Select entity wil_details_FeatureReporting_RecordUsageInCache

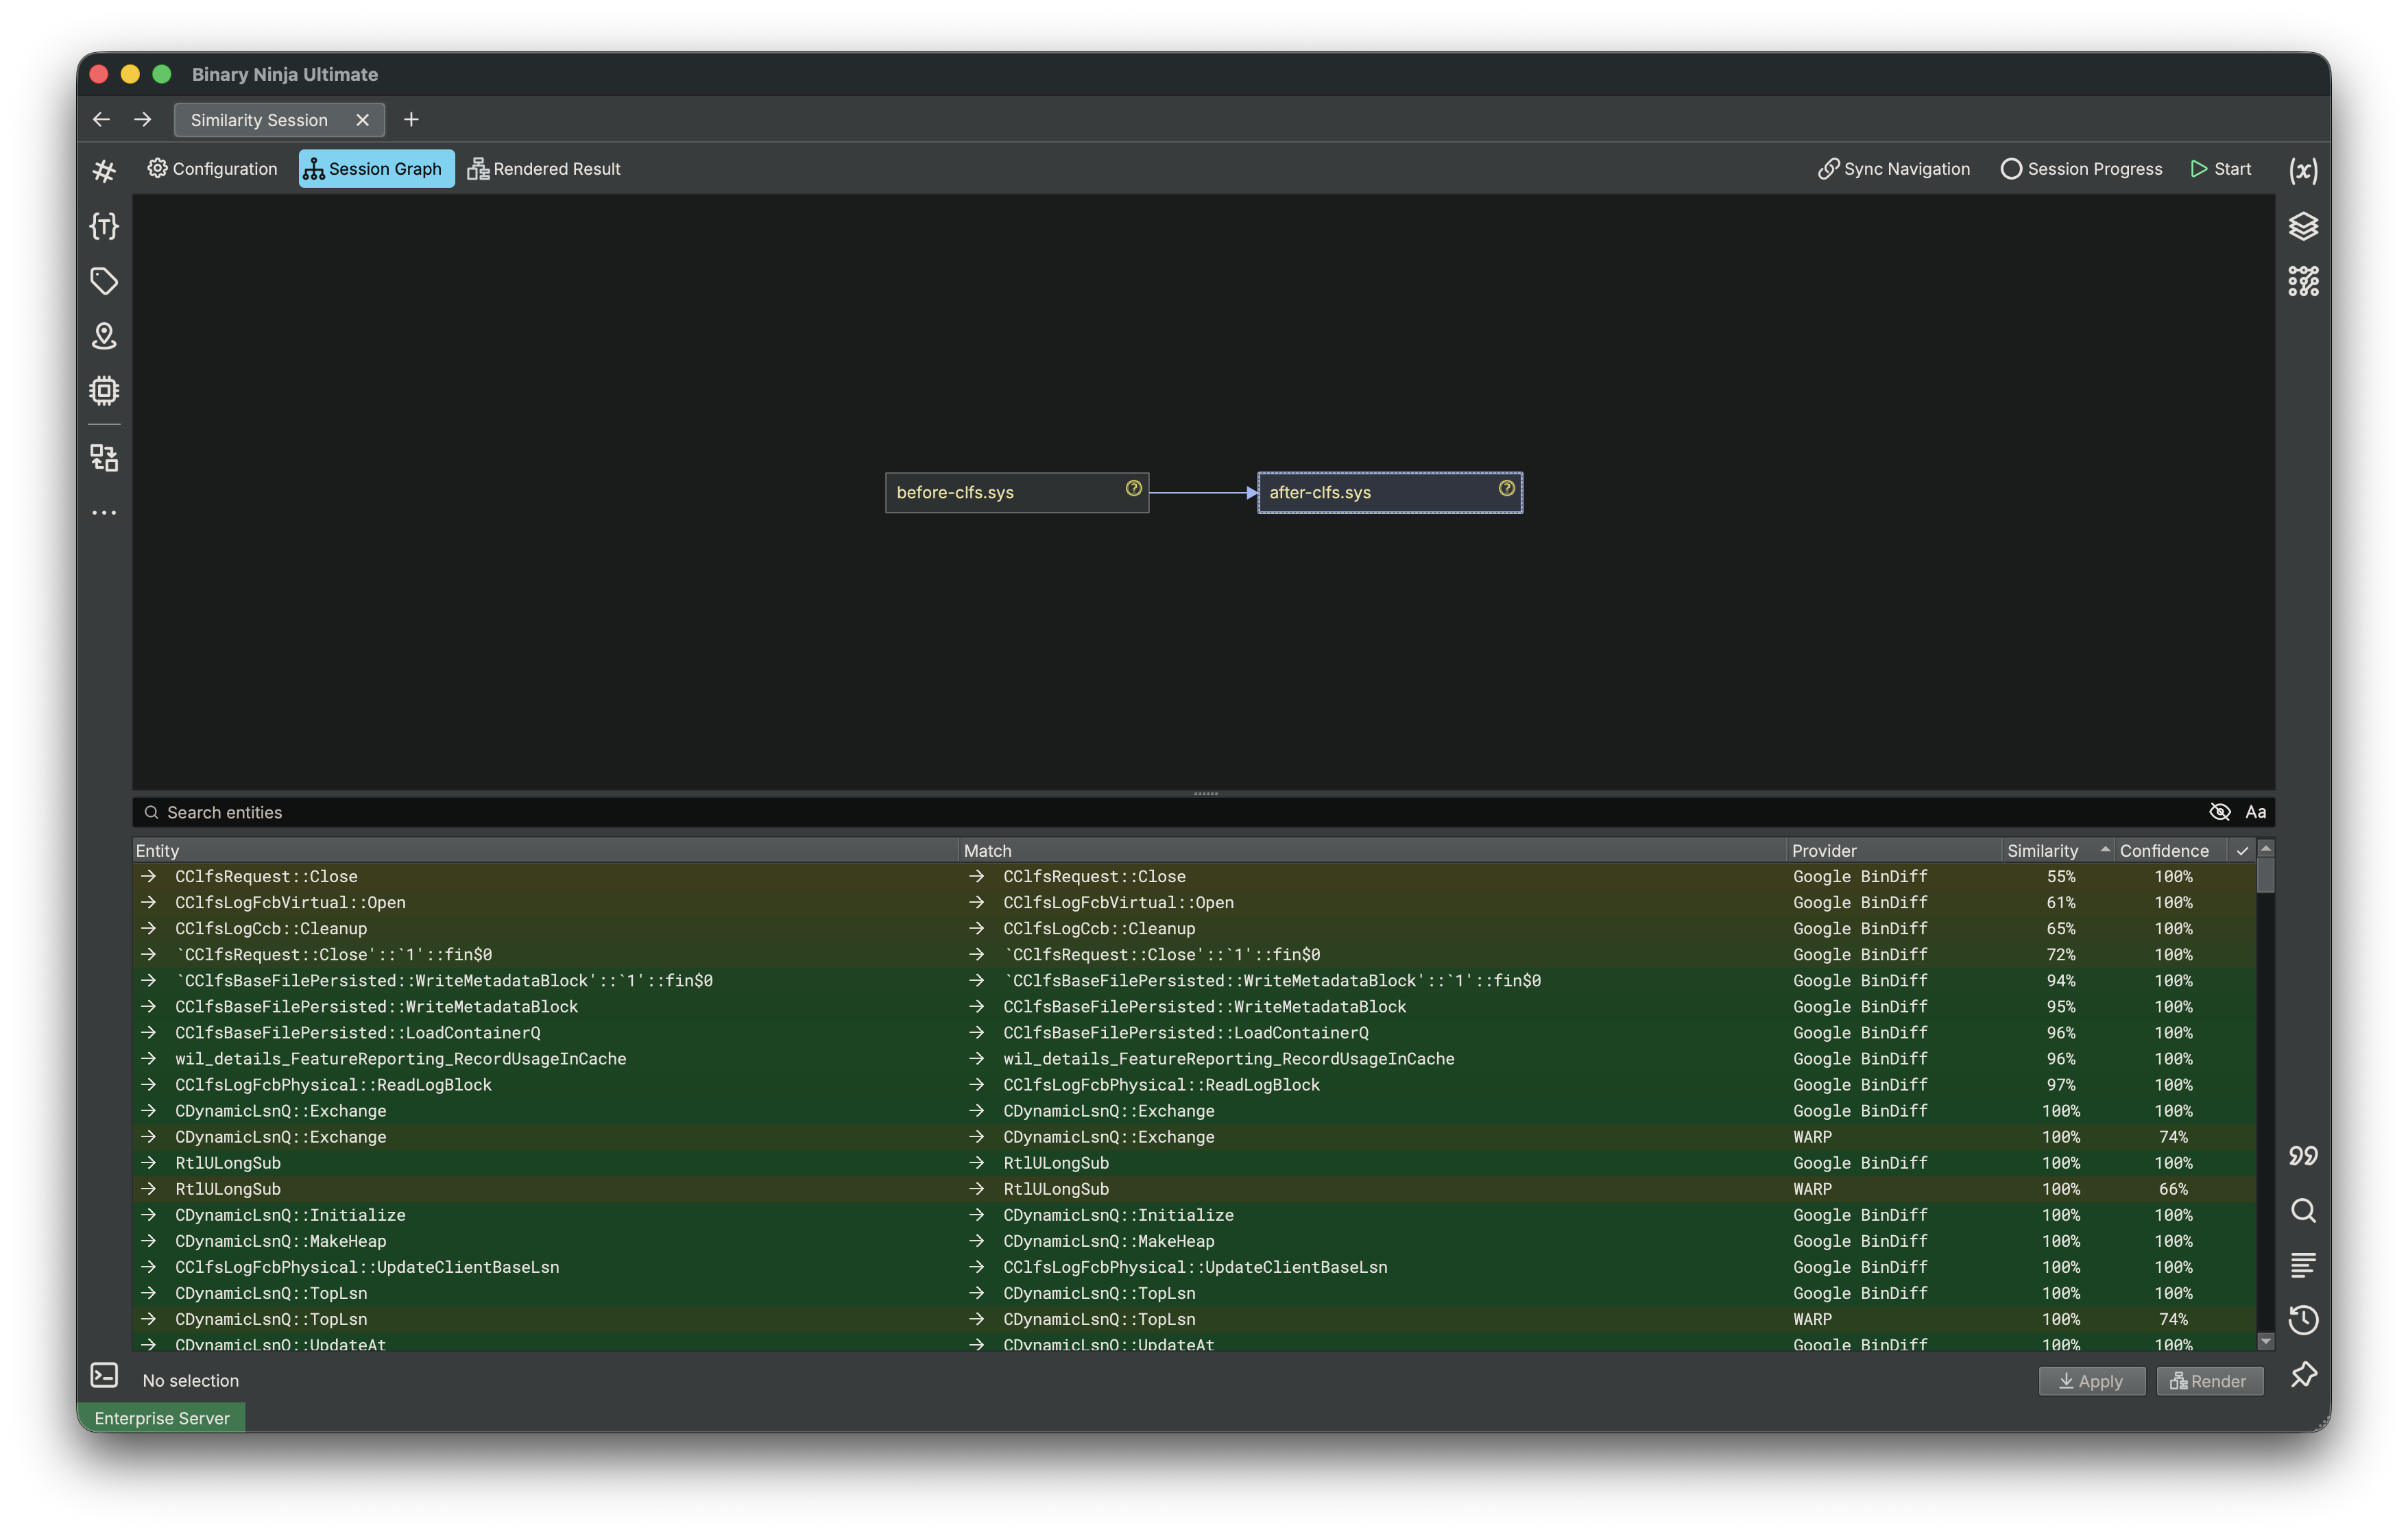[x=400, y=1058]
